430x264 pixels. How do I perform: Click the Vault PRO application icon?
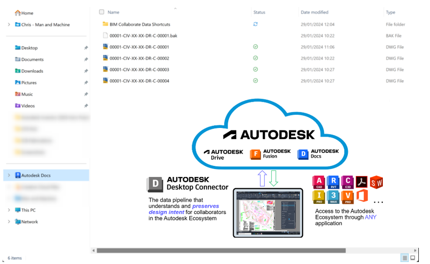coord(347,197)
